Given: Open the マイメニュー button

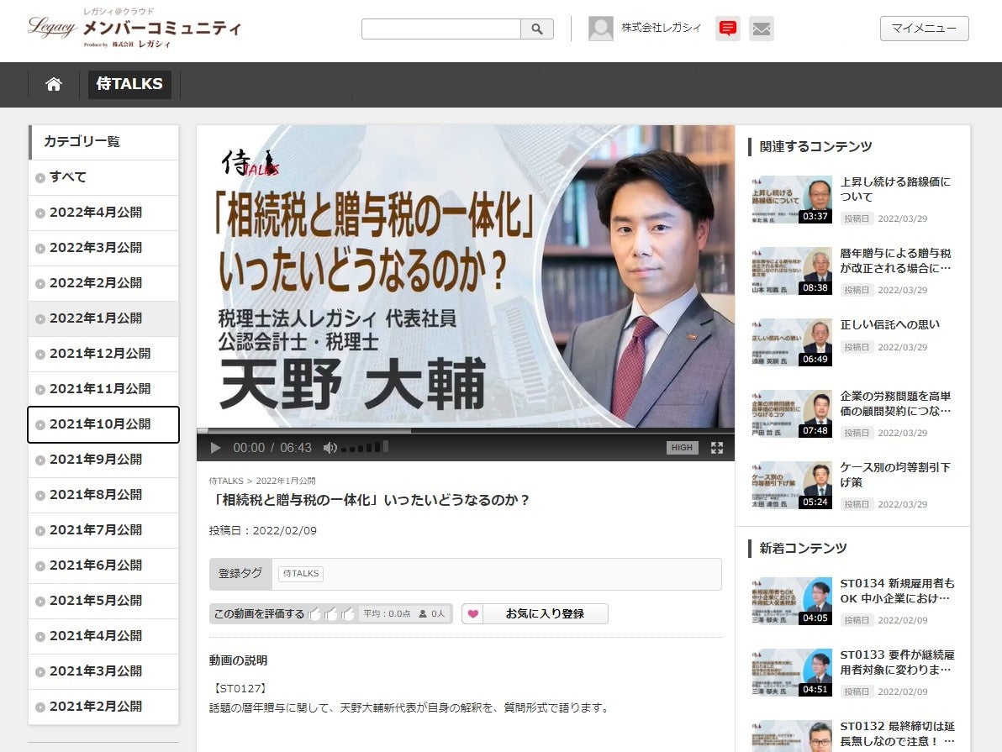Looking at the screenshot, I should click(924, 29).
